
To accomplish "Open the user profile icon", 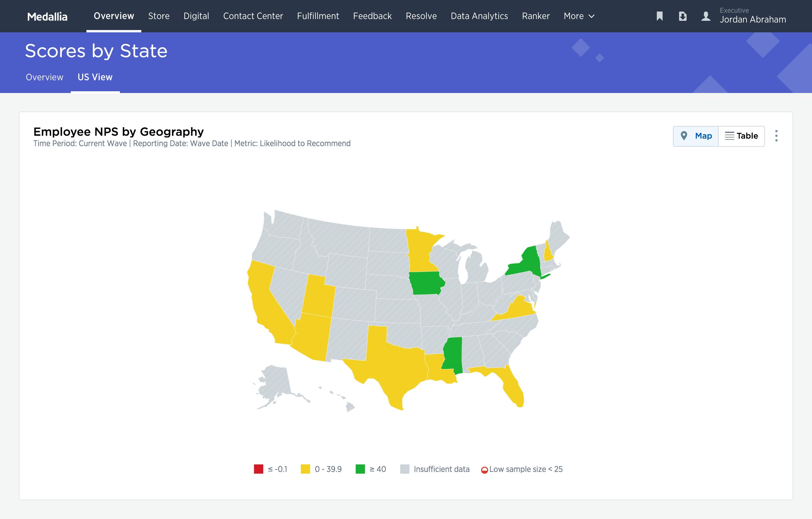I will pos(706,16).
